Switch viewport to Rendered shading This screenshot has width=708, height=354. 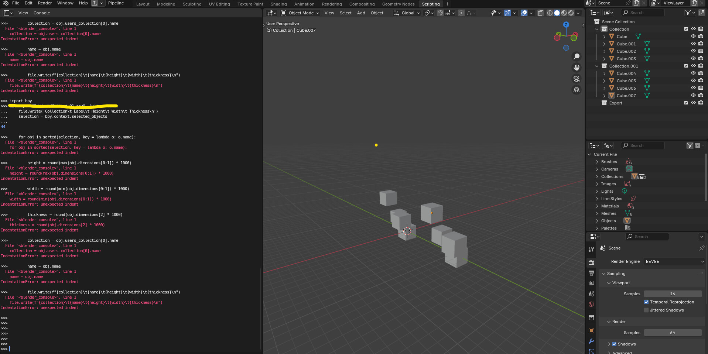[571, 13]
